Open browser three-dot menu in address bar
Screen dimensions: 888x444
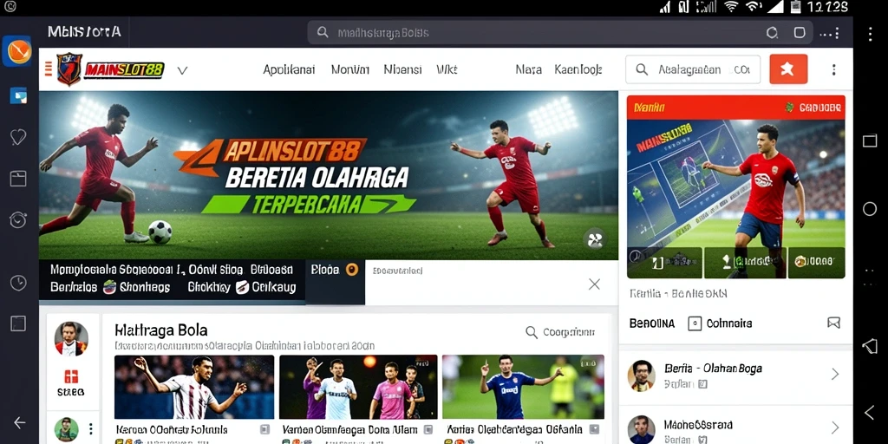pos(830,33)
